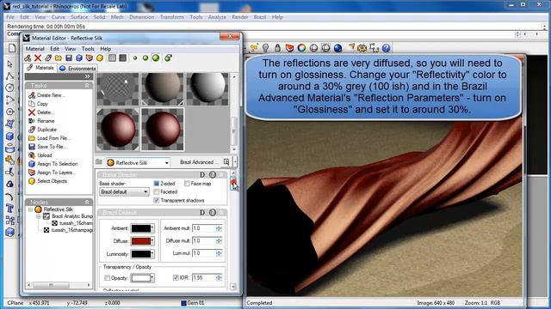
Task: Collapse the Tasks panel
Action: click(x=87, y=86)
